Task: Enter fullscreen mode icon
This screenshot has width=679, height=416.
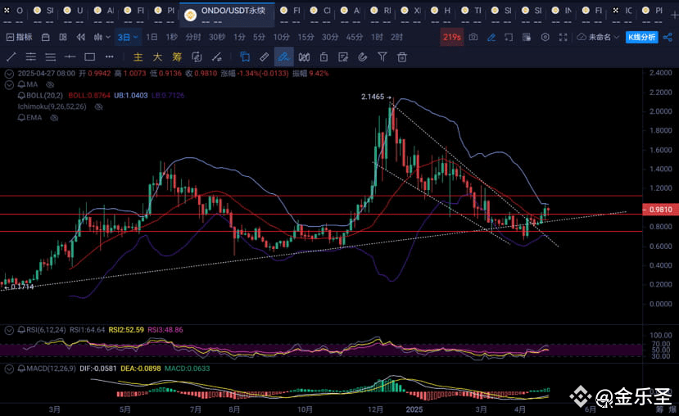Action: [563, 38]
